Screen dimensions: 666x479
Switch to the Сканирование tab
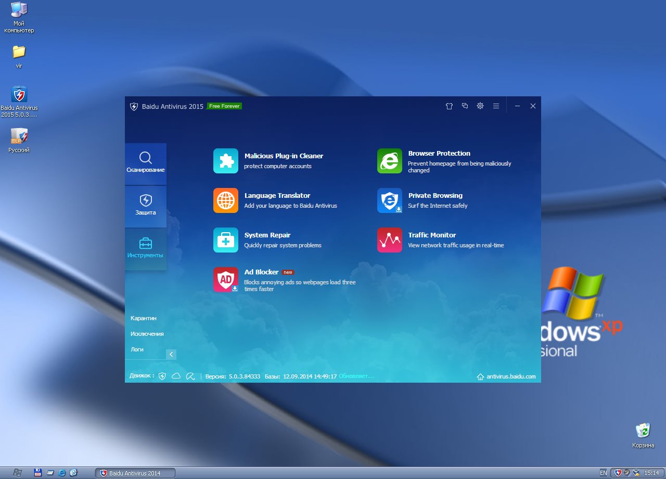pyautogui.click(x=146, y=163)
